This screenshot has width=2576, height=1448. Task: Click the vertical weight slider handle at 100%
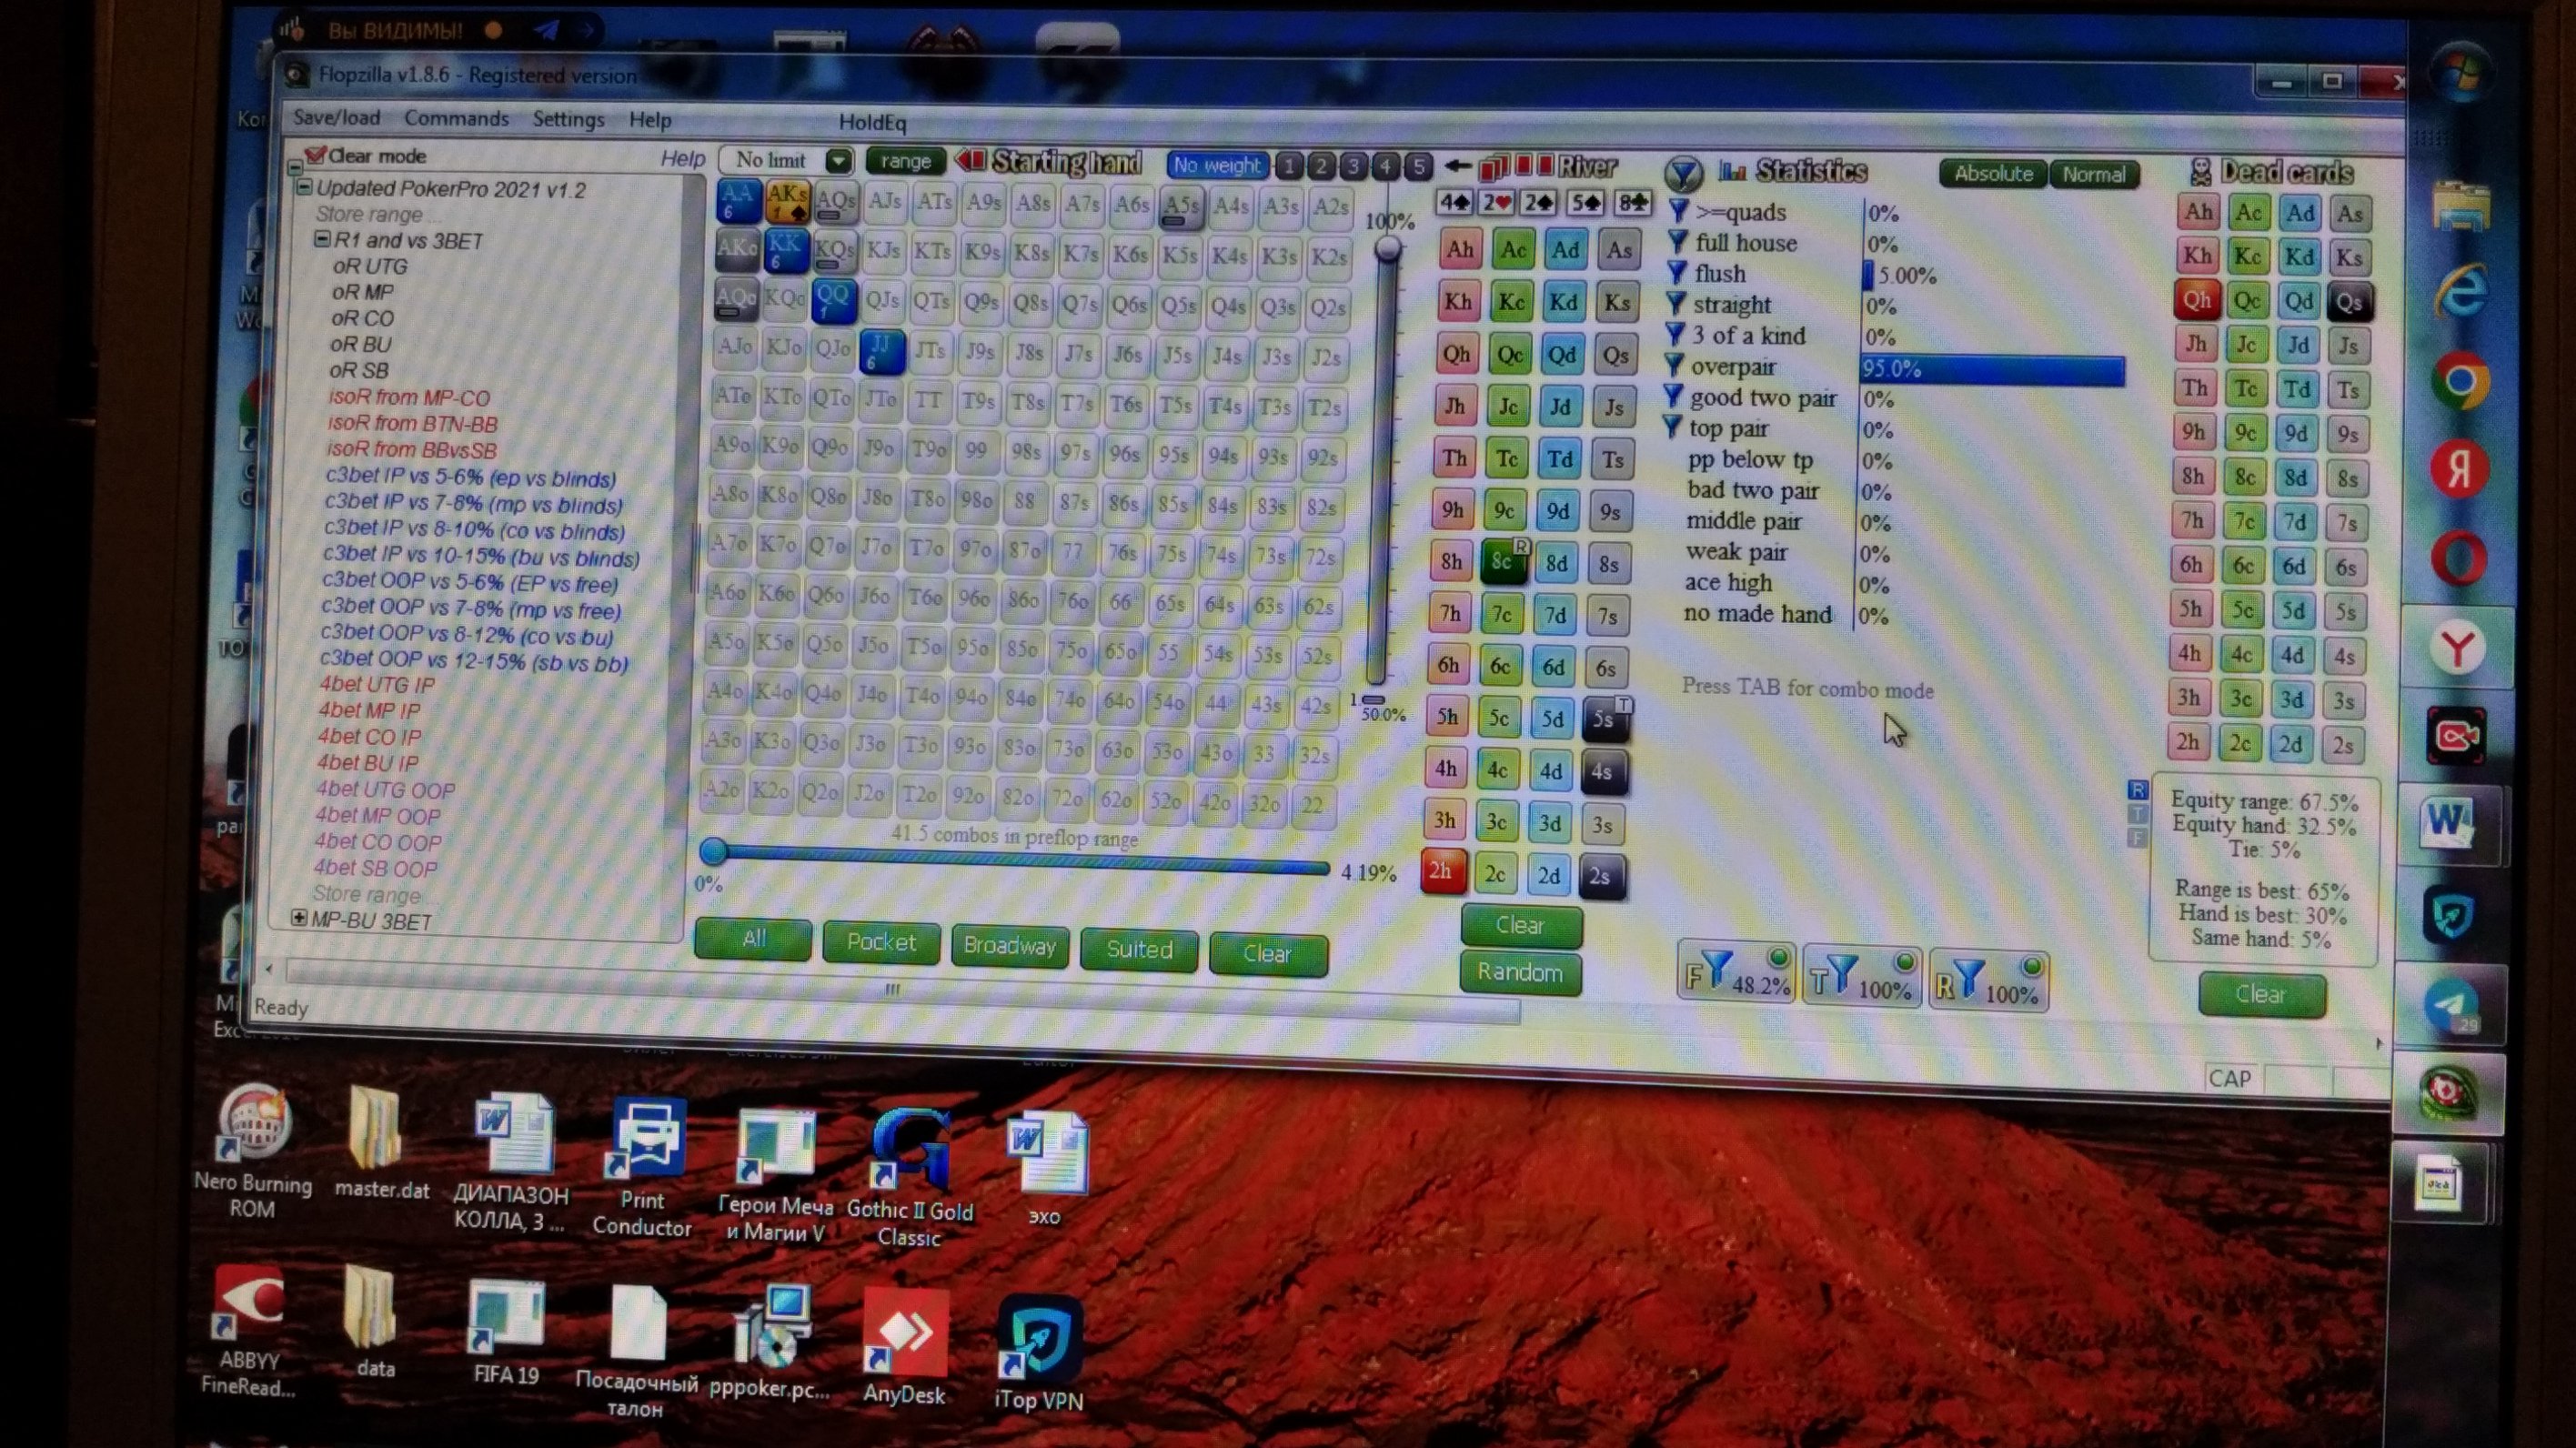coord(1387,249)
